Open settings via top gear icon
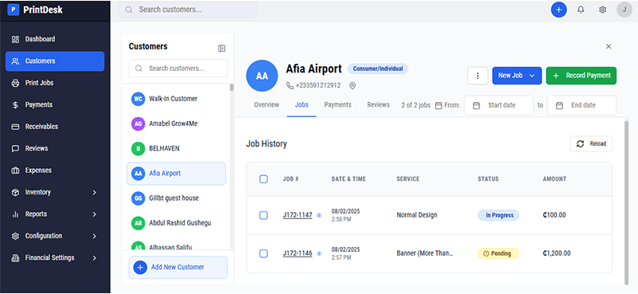The image size is (638, 294). 603,10
